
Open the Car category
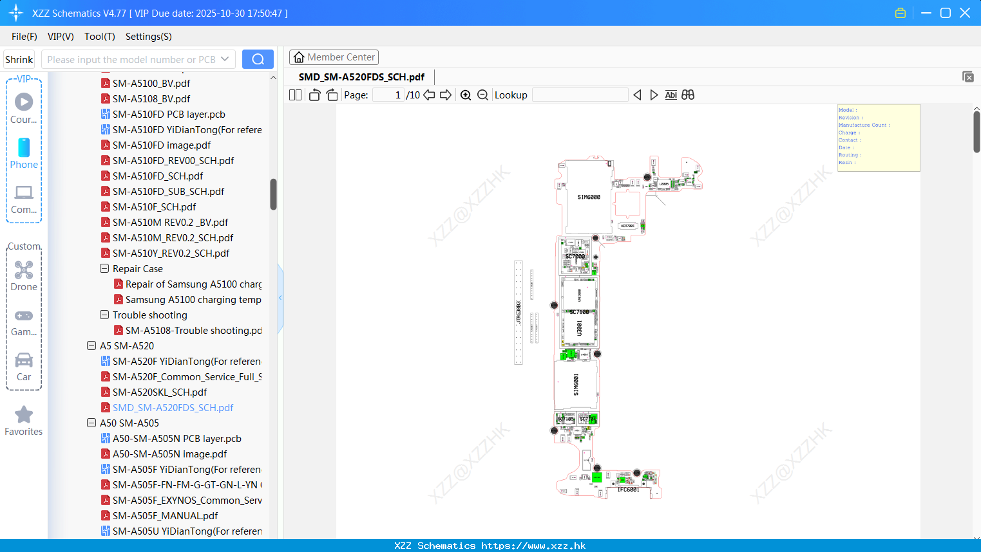(x=24, y=367)
